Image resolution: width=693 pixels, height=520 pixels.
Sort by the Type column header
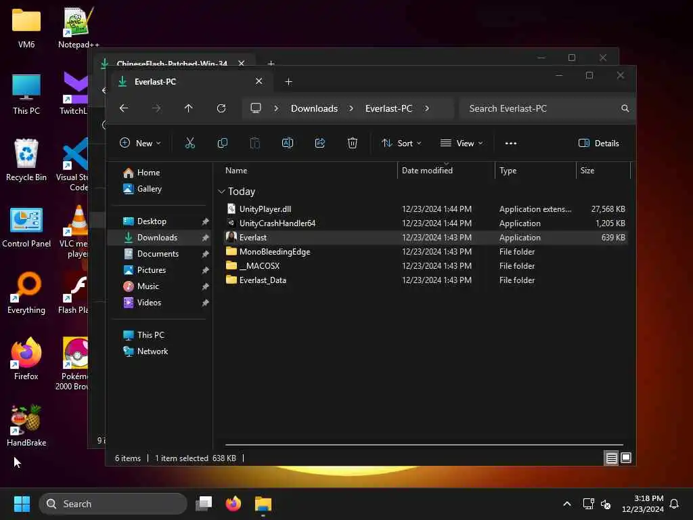(x=535, y=170)
